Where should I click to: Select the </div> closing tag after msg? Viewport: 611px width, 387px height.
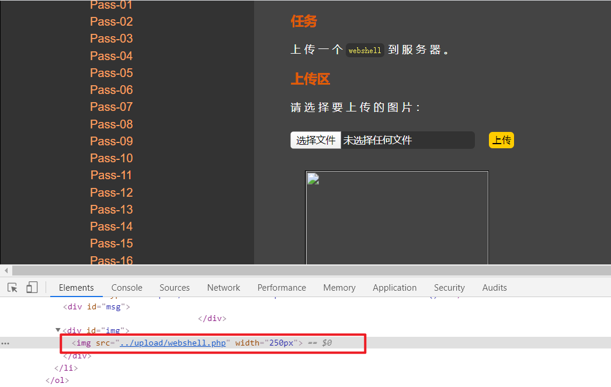tap(212, 319)
